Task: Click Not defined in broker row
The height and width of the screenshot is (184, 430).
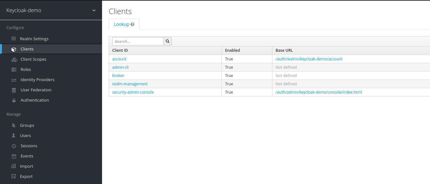Action: (x=286, y=76)
